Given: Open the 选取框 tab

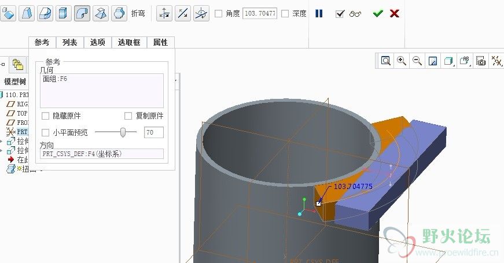Looking at the screenshot, I should [x=129, y=42].
